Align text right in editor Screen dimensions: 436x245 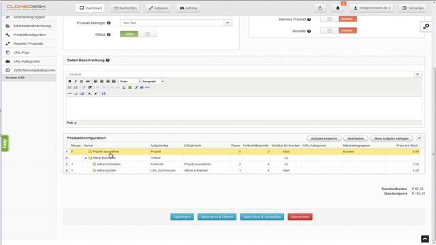coord(108,82)
